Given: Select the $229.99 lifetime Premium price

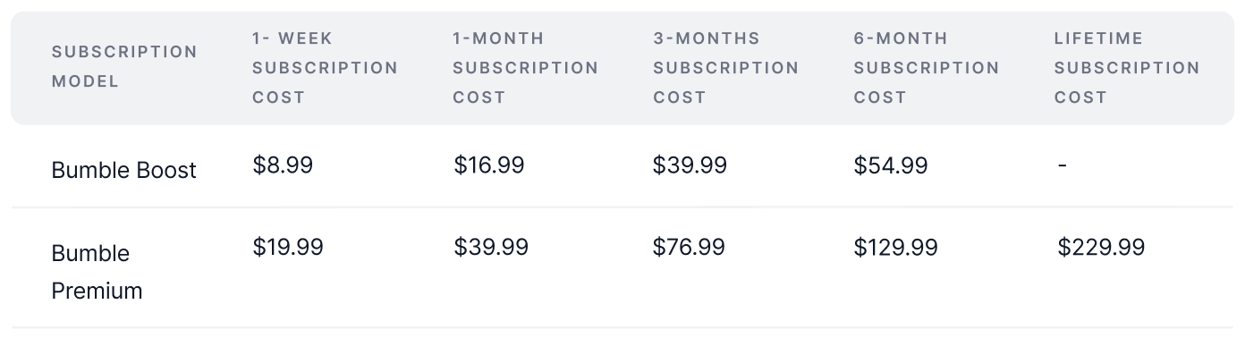Looking at the screenshot, I should pyautogui.click(x=1101, y=247).
